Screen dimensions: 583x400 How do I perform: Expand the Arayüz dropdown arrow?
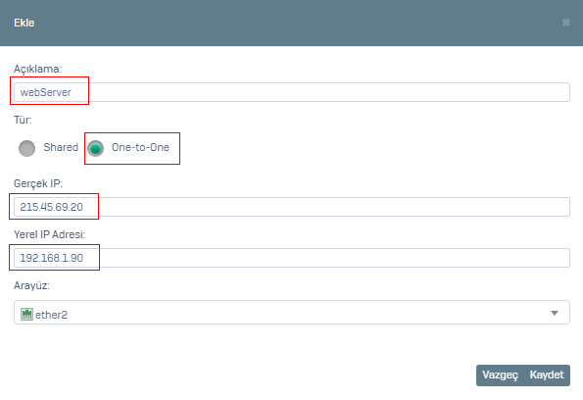pyautogui.click(x=555, y=313)
